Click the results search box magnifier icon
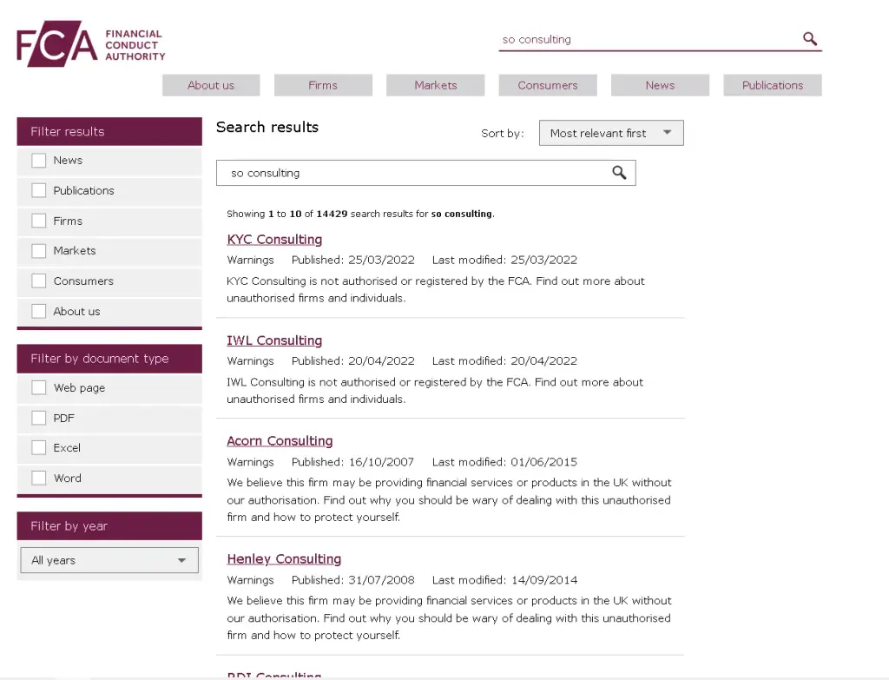889x680 pixels. [619, 173]
